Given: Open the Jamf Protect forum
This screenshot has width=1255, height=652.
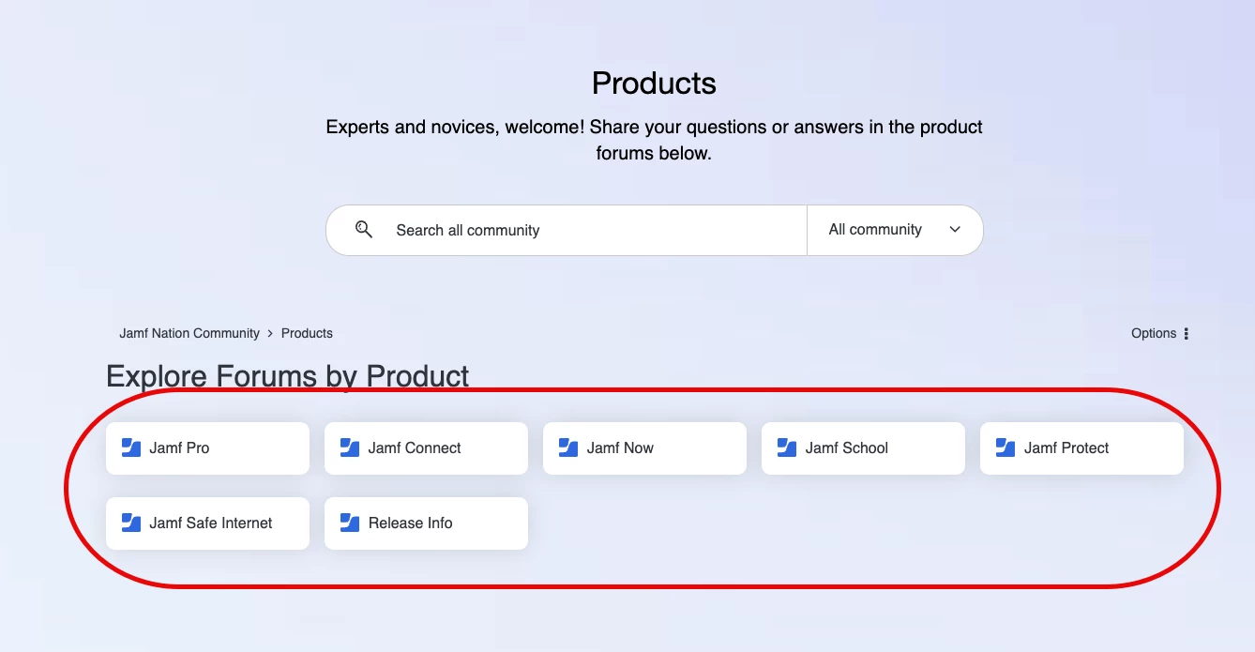Looking at the screenshot, I should [x=1081, y=448].
